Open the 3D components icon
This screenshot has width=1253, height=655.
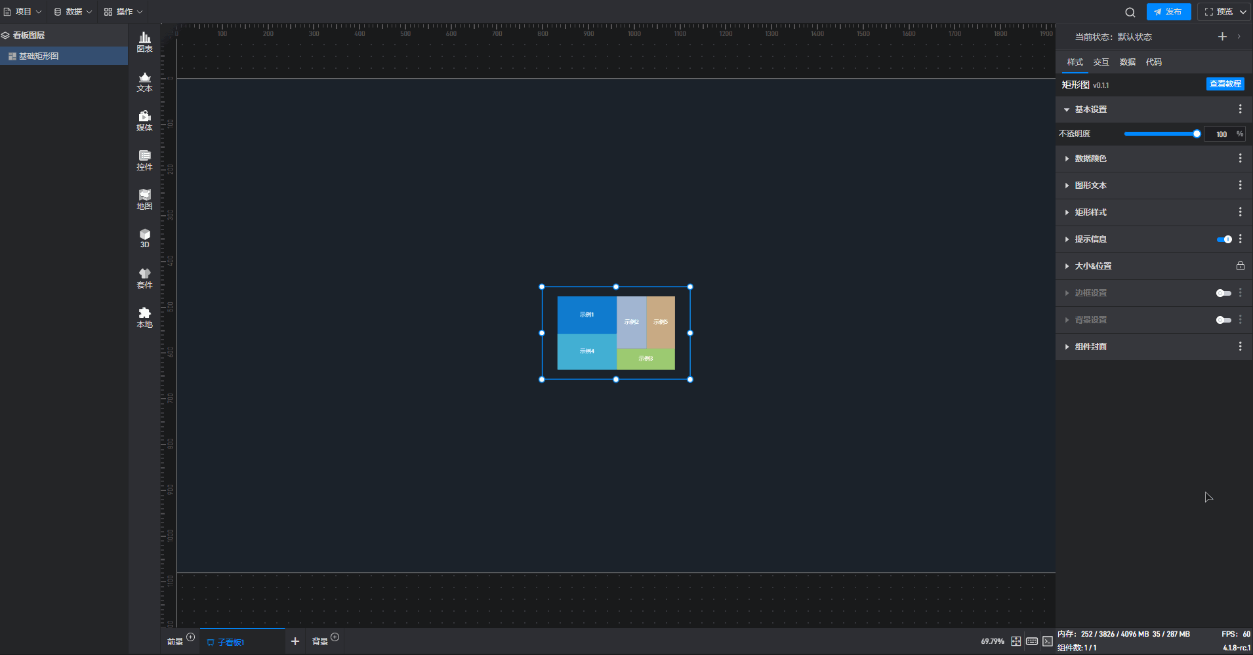pyautogui.click(x=144, y=238)
